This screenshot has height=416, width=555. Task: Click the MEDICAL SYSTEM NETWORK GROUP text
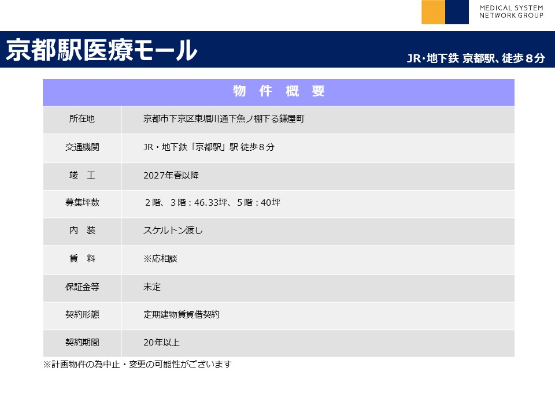[511, 12]
